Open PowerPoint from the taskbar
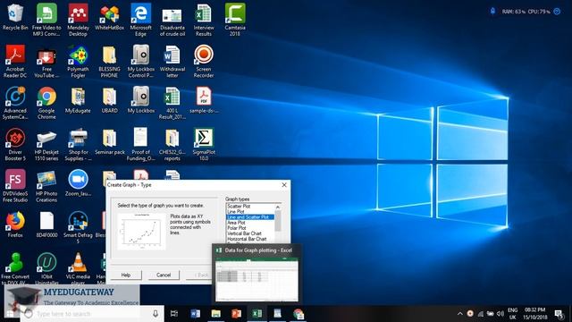The image size is (572, 322). point(236,314)
